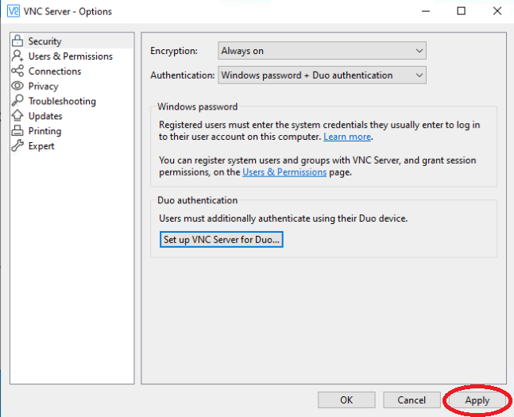Click the VNC Server logo in title bar
The height and width of the screenshot is (417, 514).
click(14, 11)
